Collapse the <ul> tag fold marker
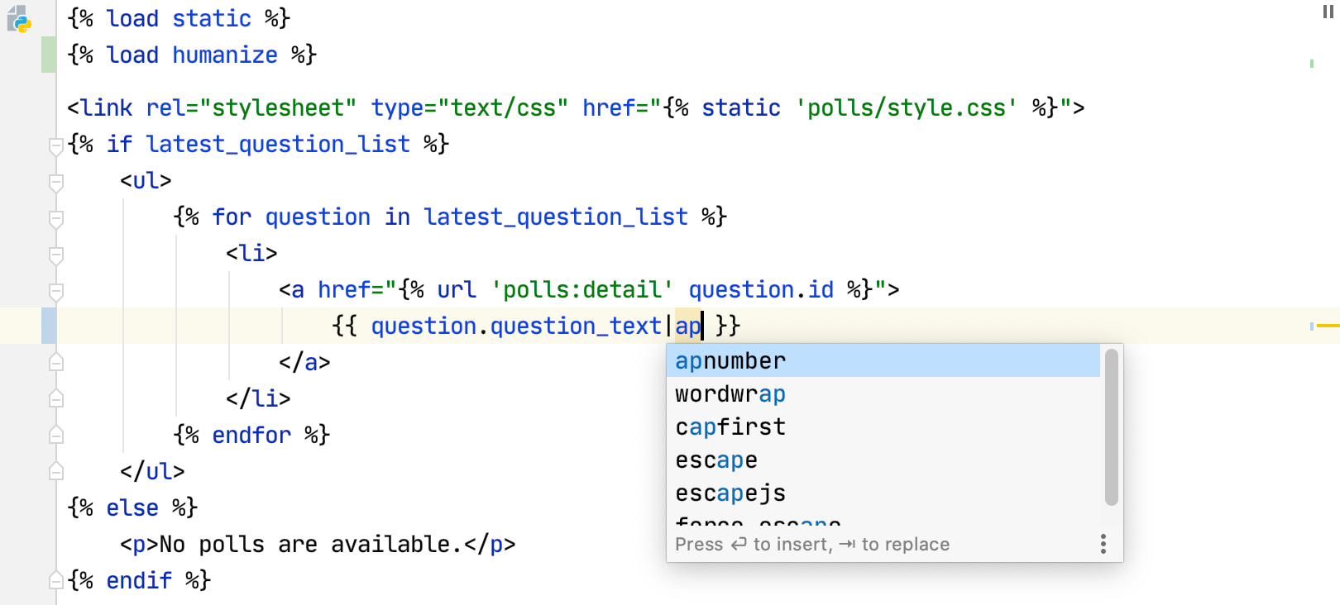 56,183
